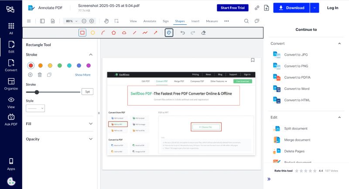
Task: Select the Polygon shape tool
Action: coord(113,33)
